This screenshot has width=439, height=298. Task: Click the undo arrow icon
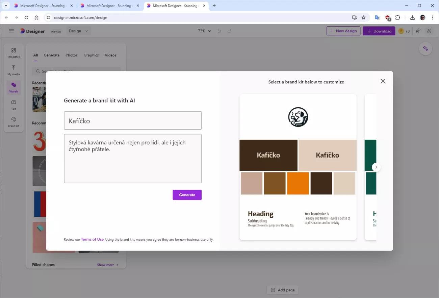pos(219,31)
